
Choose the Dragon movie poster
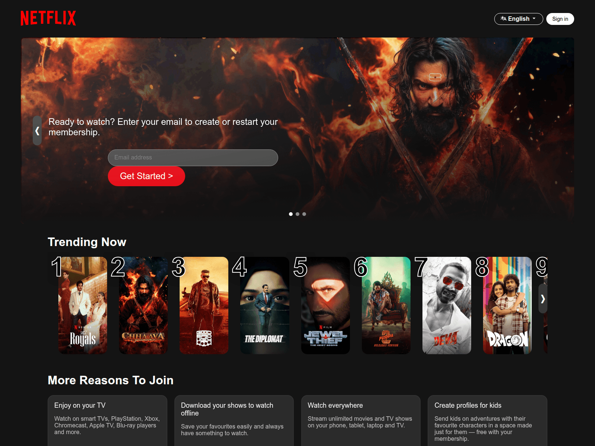click(x=507, y=305)
